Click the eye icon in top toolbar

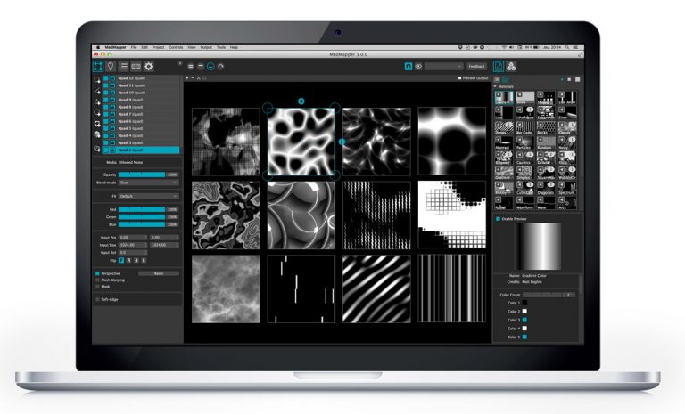pyautogui.click(x=418, y=66)
